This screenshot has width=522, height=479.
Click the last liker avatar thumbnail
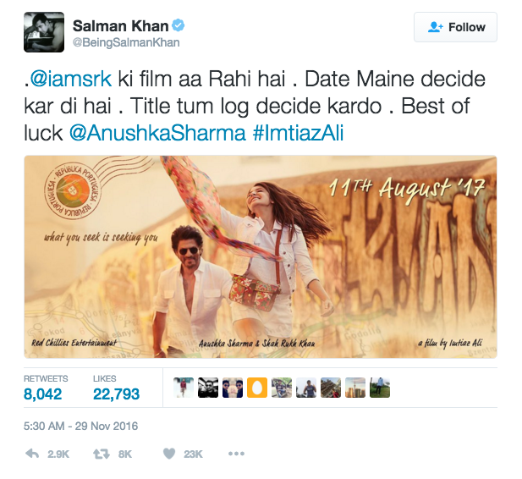click(x=380, y=388)
